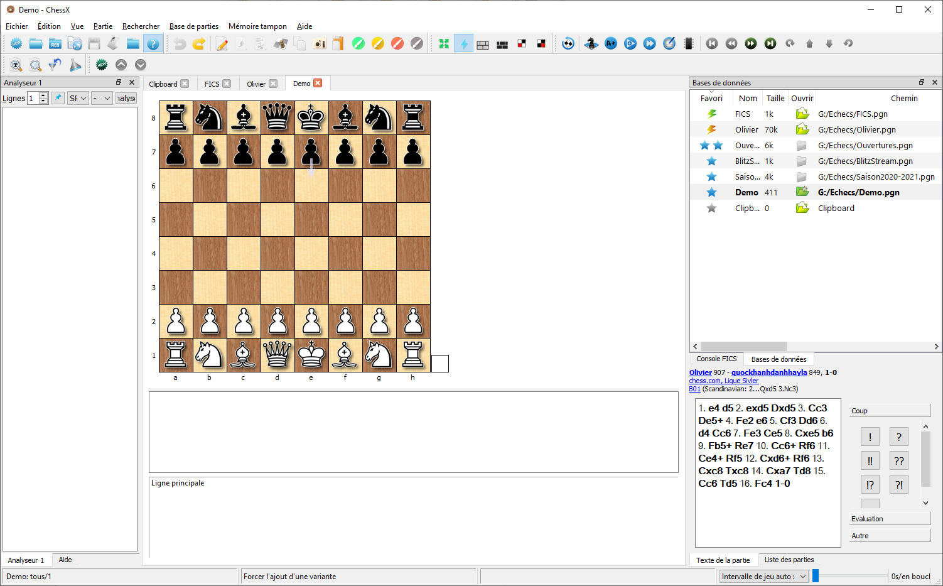Viewport: 943px width, 586px height.
Task: Click the pencil edit icon in the toolbar
Action: click(222, 43)
